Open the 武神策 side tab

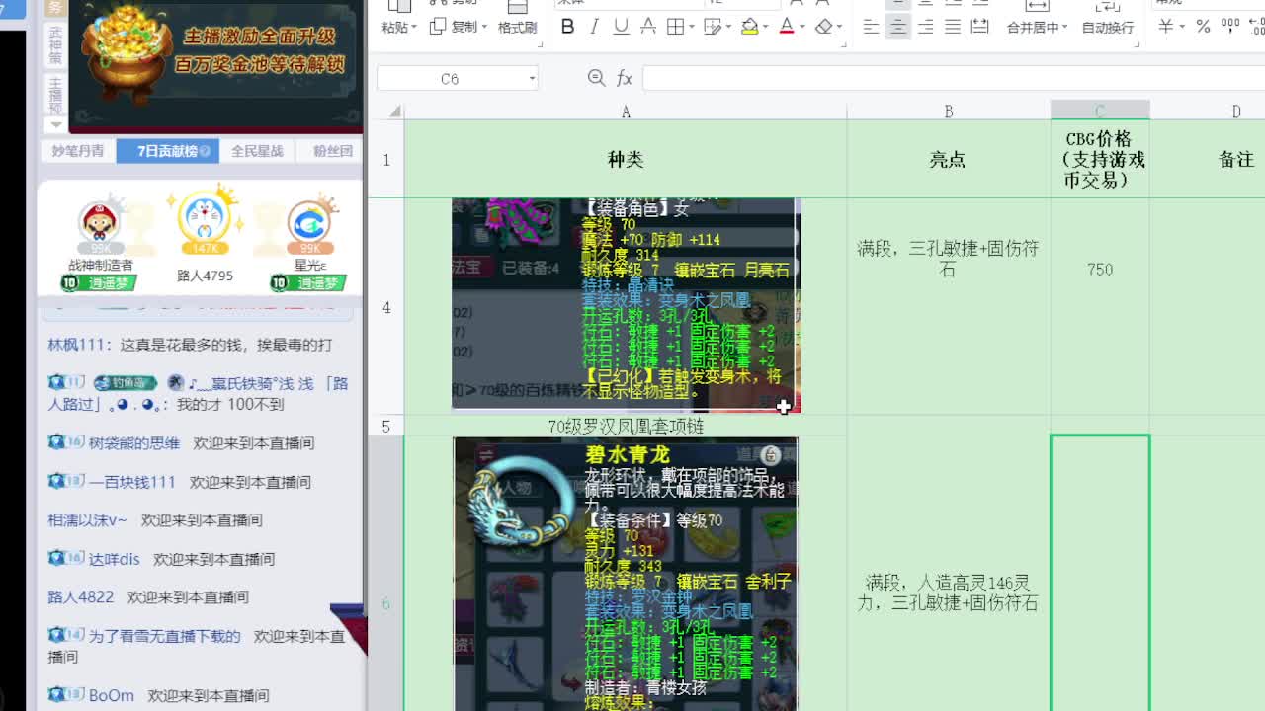coord(56,45)
